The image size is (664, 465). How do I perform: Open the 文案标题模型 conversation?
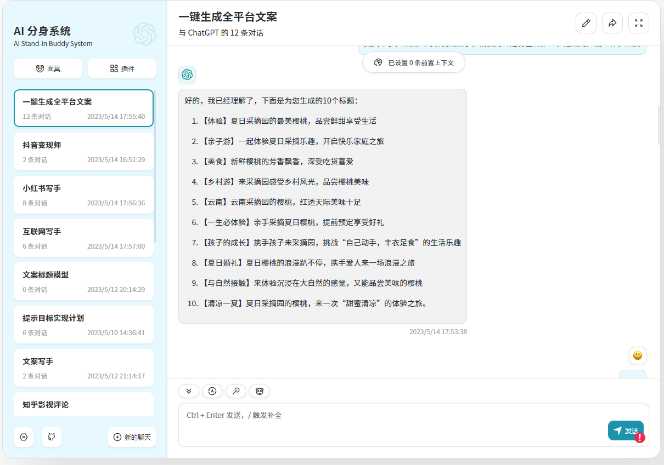pos(83,281)
